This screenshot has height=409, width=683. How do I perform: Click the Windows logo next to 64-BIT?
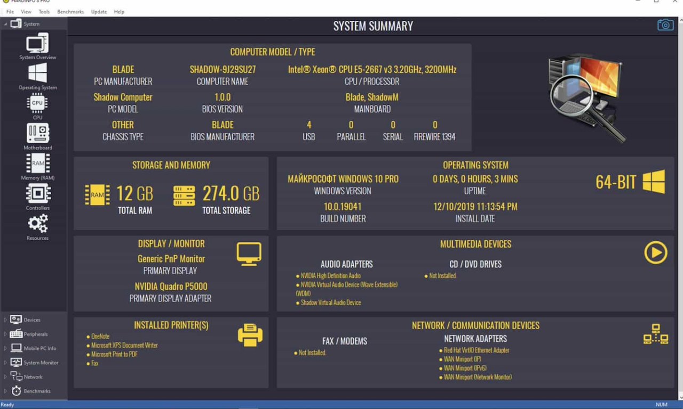[x=654, y=182]
